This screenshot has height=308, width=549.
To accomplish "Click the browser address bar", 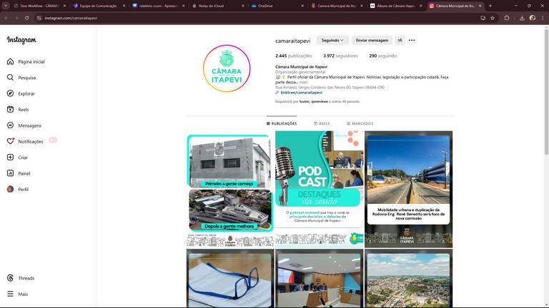I will coord(259,18).
